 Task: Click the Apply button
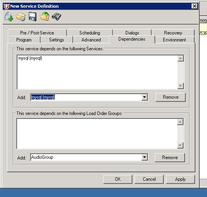180,179
